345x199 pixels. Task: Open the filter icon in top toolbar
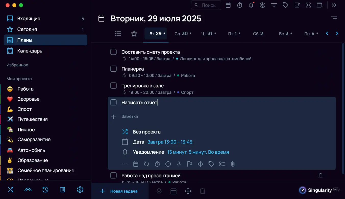(274, 5)
